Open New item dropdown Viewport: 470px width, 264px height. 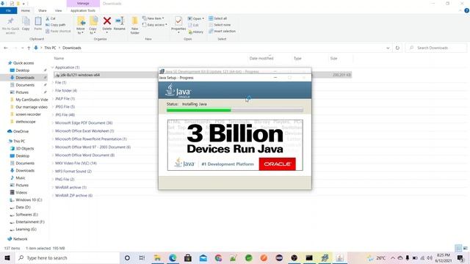pyautogui.click(x=153, y=18)
